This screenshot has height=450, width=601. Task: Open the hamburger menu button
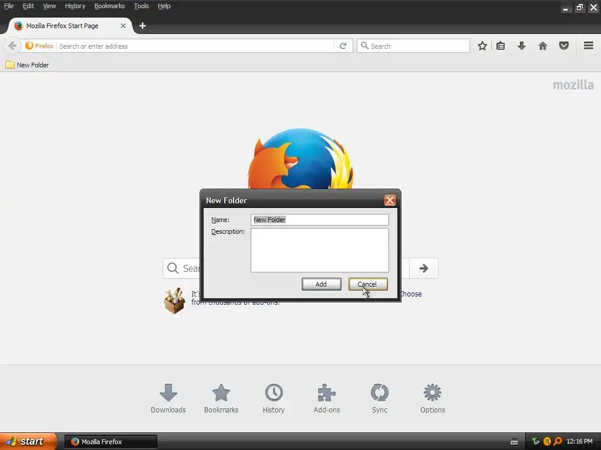[x=589, y=46]
